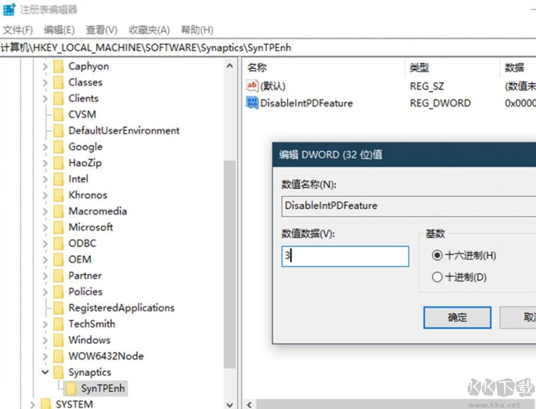The width and height of the screenshot is (536, 409).
Task: Click the DisableIntPDFeature DWORD value icon
Action: (x=252, y=103)
